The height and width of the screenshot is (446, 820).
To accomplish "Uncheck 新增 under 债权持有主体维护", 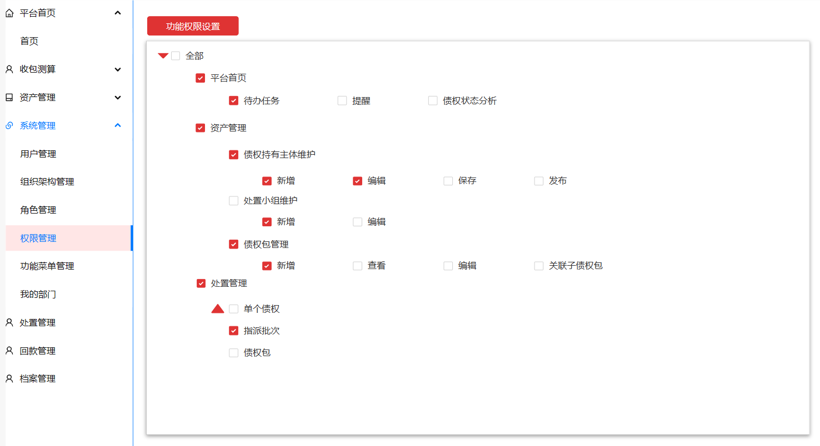I will 267,181.
